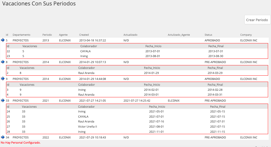Image resolution: width=271 pixels, height=147 pixels.
Task: Click CAYALA in vacation row 25
Action: click(x=83, y=116)
